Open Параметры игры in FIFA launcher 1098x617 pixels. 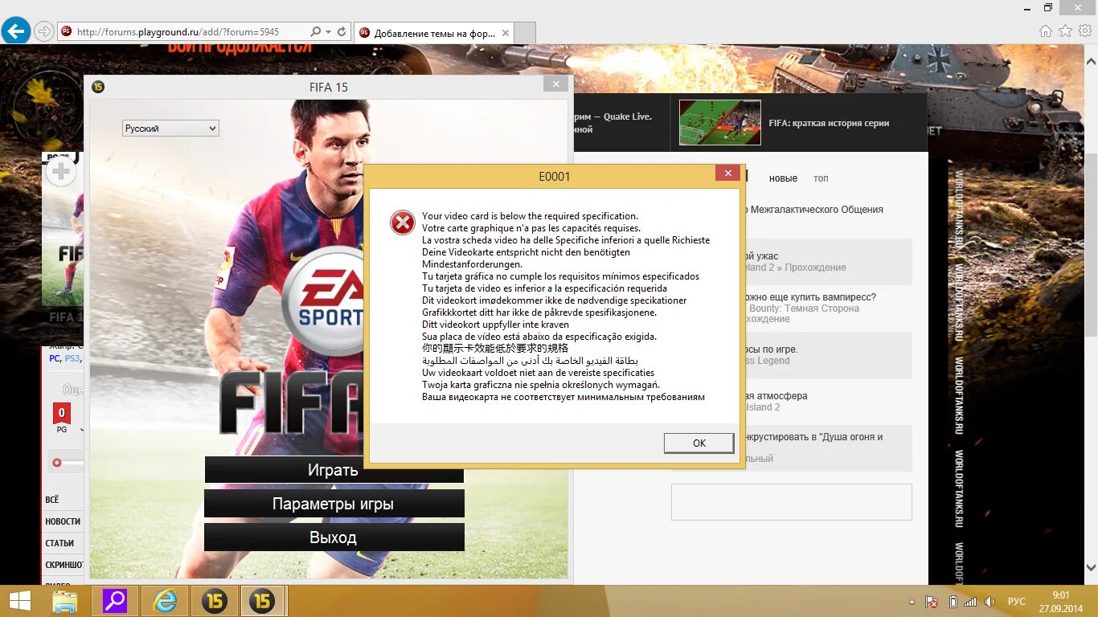pyautogui.click(x=334, y=504)
